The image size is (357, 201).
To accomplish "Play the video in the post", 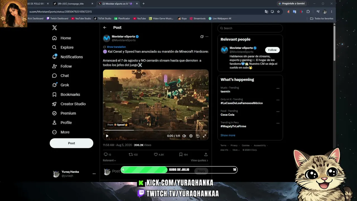I will tap(107, 136).
